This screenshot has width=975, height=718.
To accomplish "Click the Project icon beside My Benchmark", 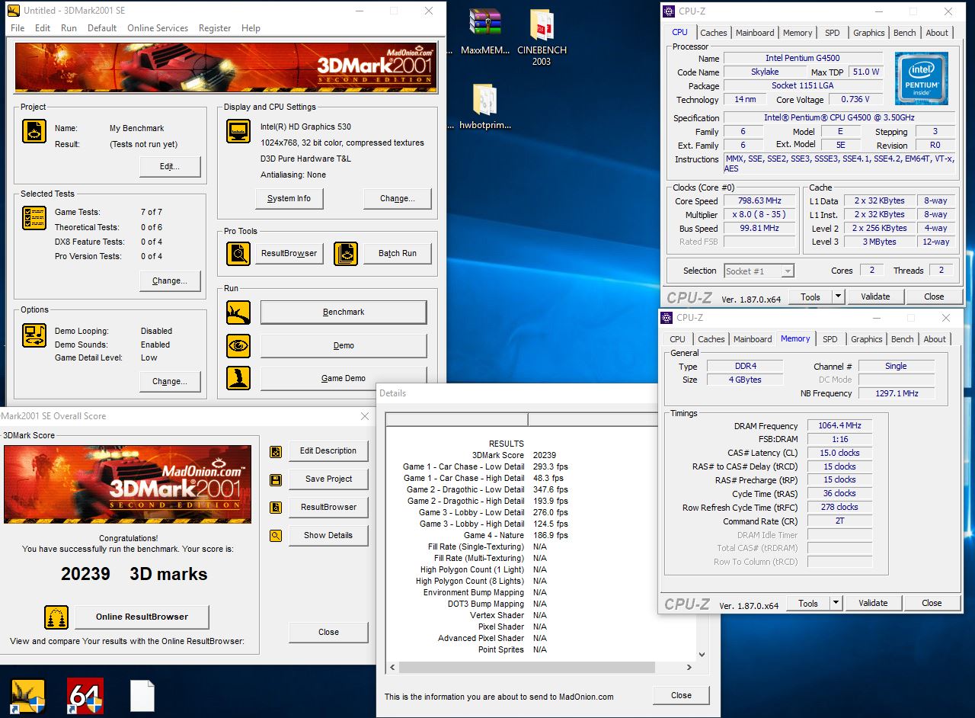I will click(x=34, y=132).
